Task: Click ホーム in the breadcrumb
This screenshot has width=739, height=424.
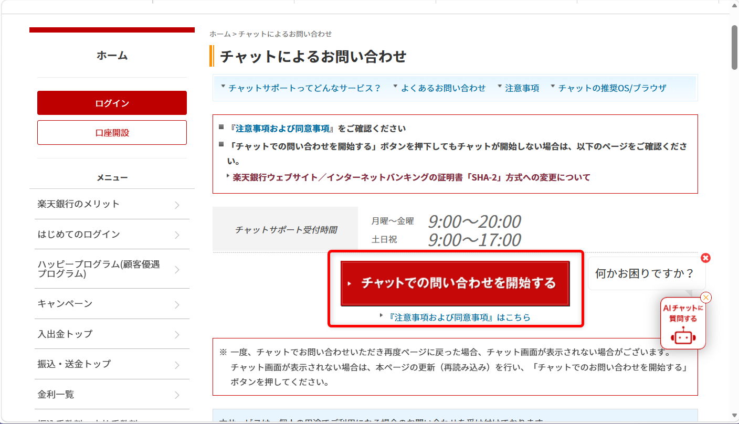Action: click(x=220, y=34)
